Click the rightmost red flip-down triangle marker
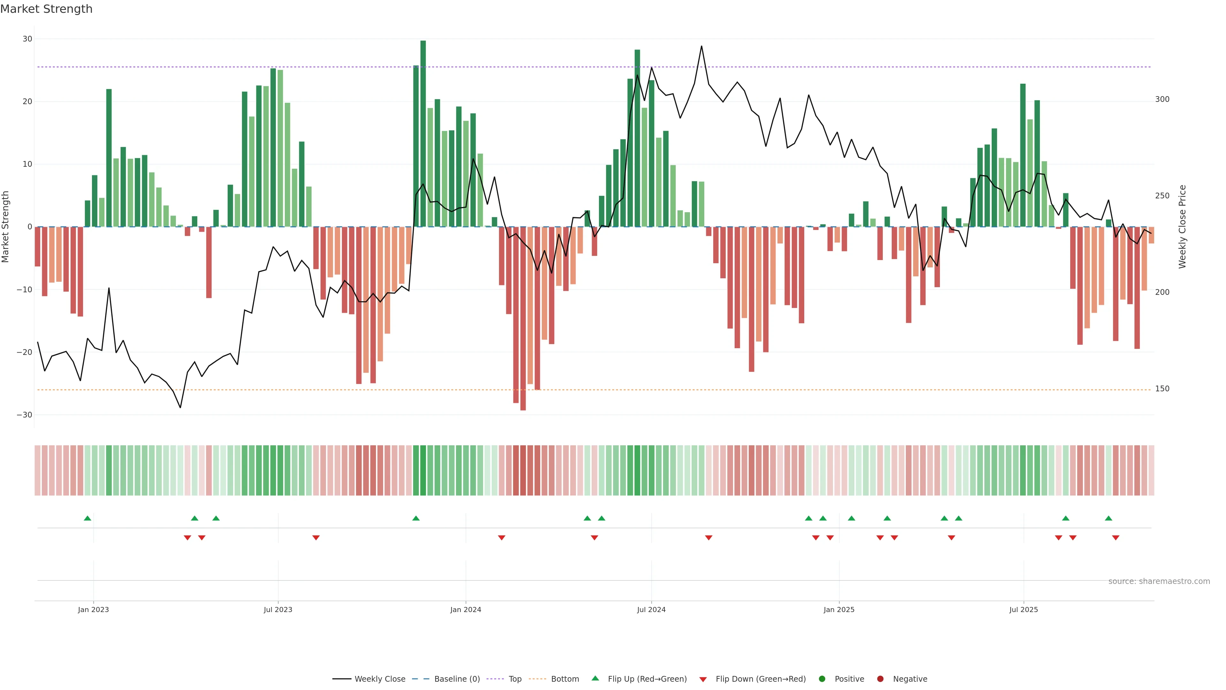 pyautogui.click(x=1116, y=538)
